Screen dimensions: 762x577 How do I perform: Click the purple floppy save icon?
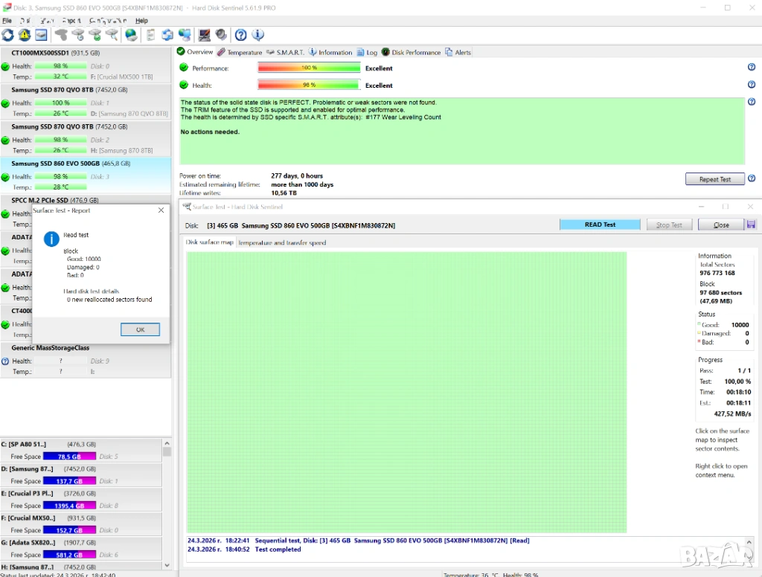point(751,225)
